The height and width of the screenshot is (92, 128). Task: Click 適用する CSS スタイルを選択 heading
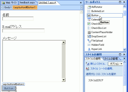click(x=101, y=74)
